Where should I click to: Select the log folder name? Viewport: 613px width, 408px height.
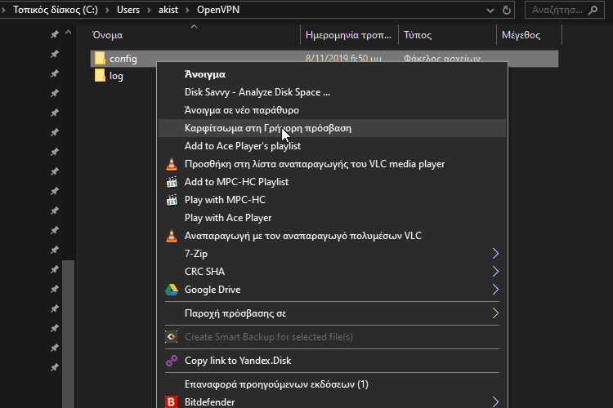click(116, 76)
